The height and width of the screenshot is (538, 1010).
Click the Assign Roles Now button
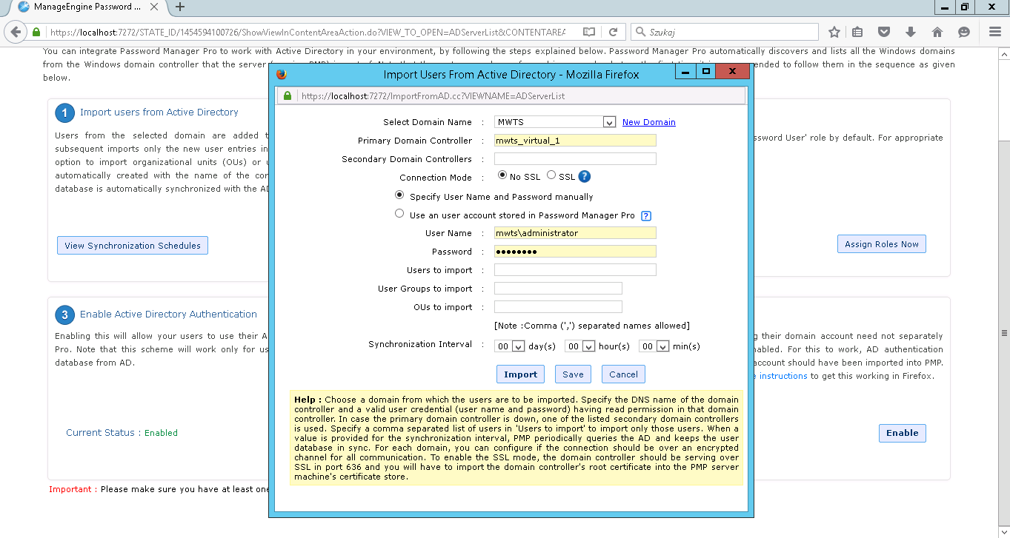click(882, 244)
